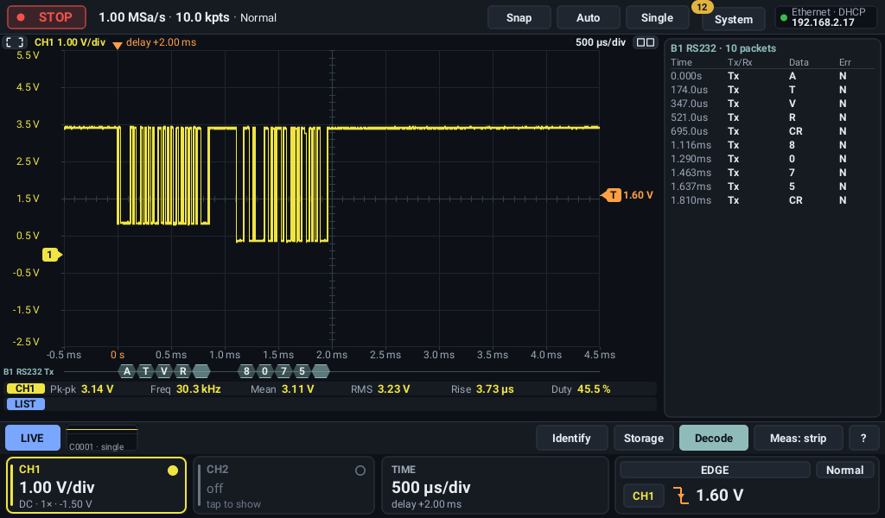Click the decoded 5 packet on bus lane
The height and width of the screenshot is (518, 885).
302,371
